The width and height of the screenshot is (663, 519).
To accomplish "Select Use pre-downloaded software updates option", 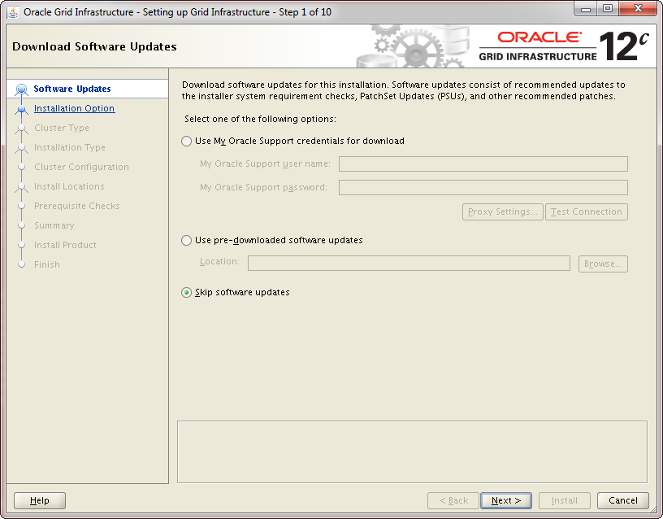I will [x=187, y=241].
